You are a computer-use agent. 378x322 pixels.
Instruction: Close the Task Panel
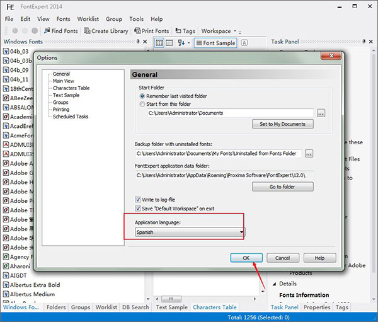click(x=371, y=42)
